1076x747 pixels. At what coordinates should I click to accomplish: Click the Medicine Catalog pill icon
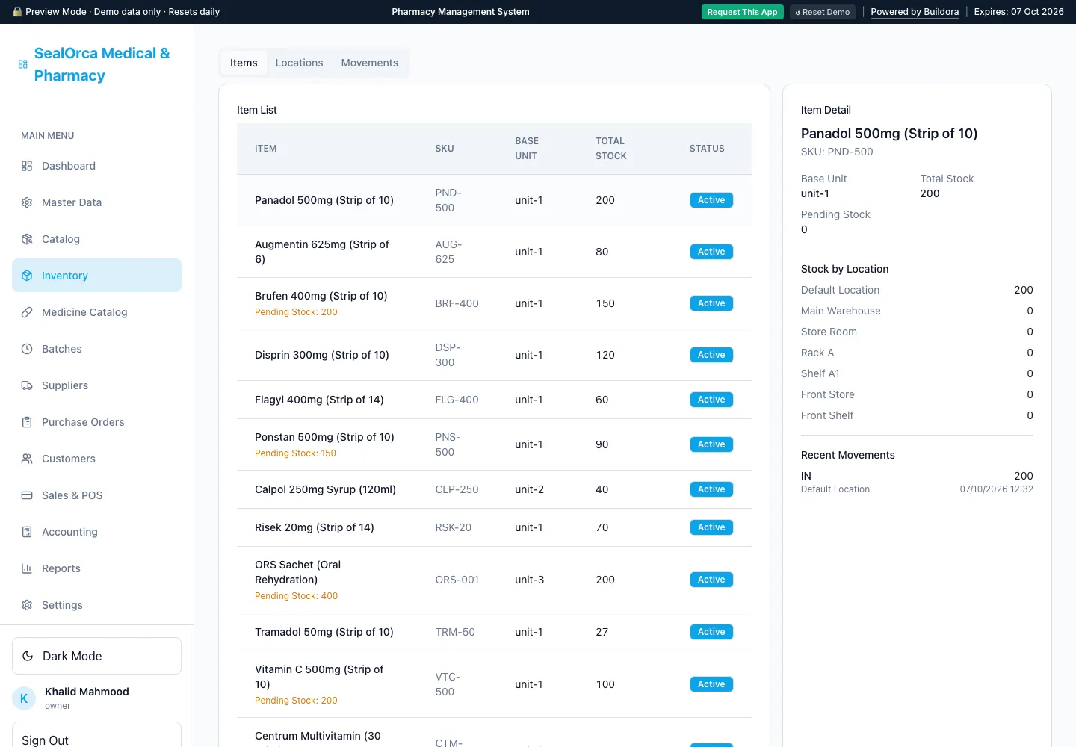27,312
